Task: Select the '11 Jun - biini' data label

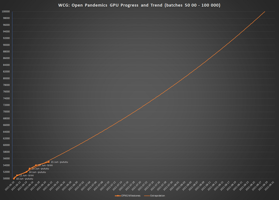Action: click(x=27, y=175)
